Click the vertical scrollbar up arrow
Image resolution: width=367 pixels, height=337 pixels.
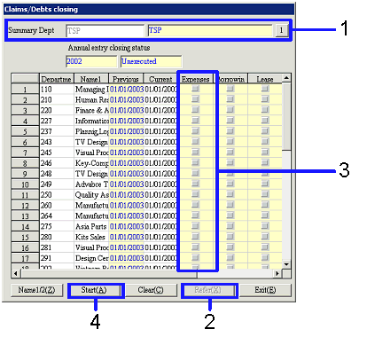286,78
